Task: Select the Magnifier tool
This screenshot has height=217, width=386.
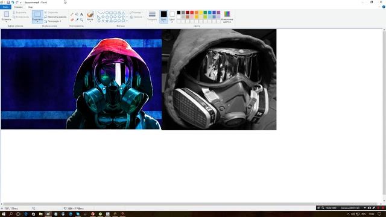Action: [x=81, y=19]
